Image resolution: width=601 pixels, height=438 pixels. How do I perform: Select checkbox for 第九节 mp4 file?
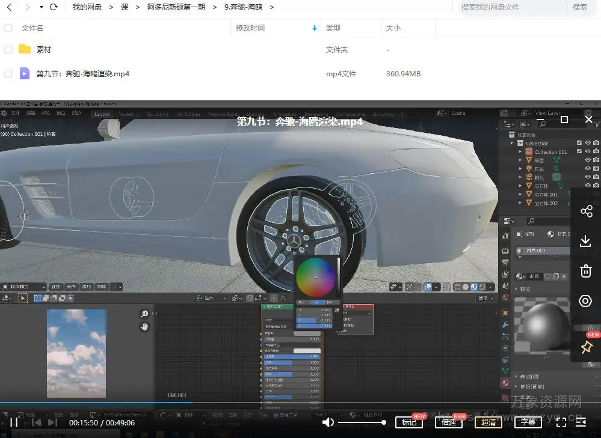[8, 74]
